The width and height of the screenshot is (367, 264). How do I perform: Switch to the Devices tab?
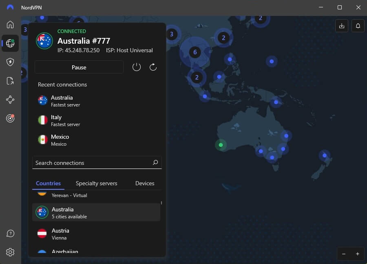click(x=145, y=183)
